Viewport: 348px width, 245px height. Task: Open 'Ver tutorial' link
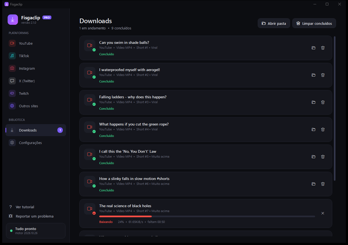coord(21,207)
